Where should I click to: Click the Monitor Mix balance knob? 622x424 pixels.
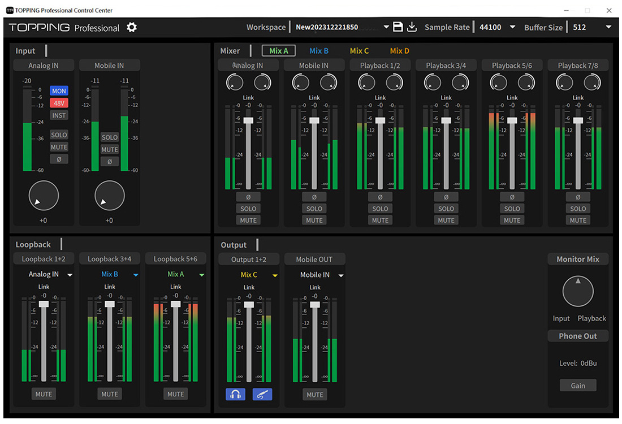coord(577,291)
